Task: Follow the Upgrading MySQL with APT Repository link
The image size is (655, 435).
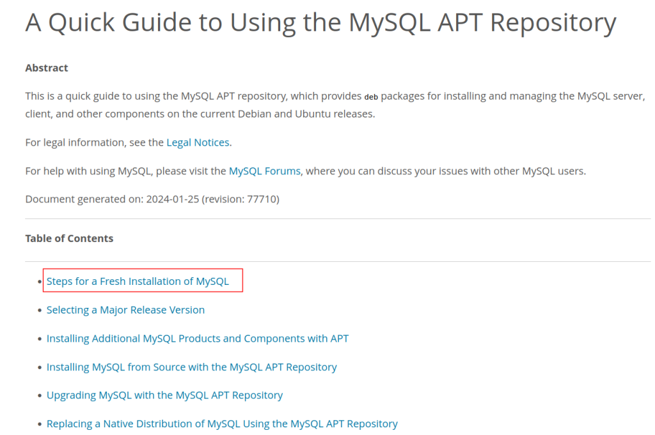Action: (164, 395)
